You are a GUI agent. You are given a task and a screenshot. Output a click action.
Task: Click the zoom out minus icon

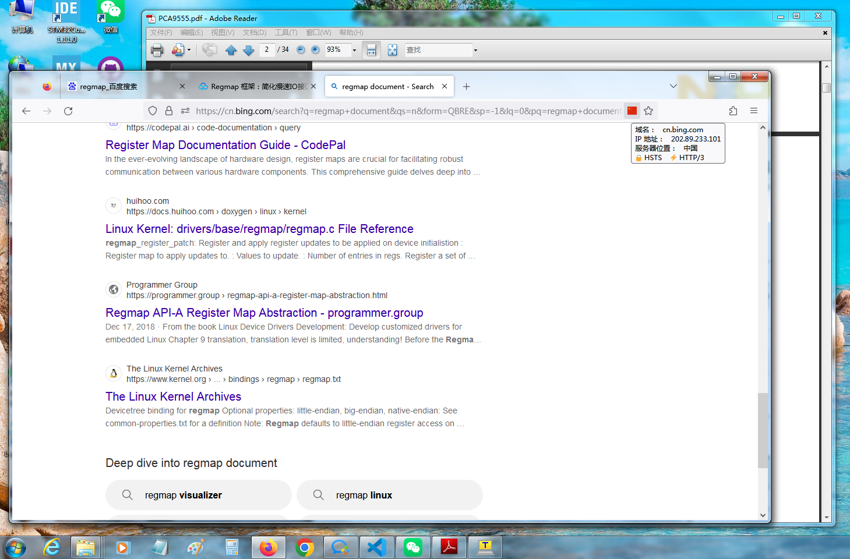pos(301,50)
